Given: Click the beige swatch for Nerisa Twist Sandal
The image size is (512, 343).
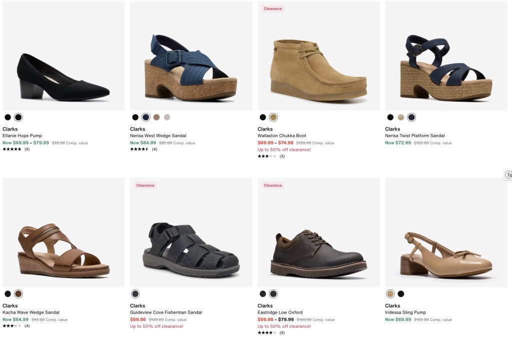Looking at the screenshot, I should click(400, 117).
